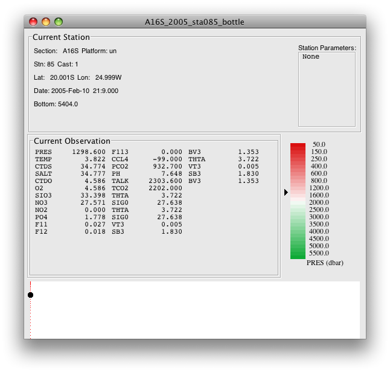
Task: Click the black triangle pressure indicator arrow
Action: point(286,192)
